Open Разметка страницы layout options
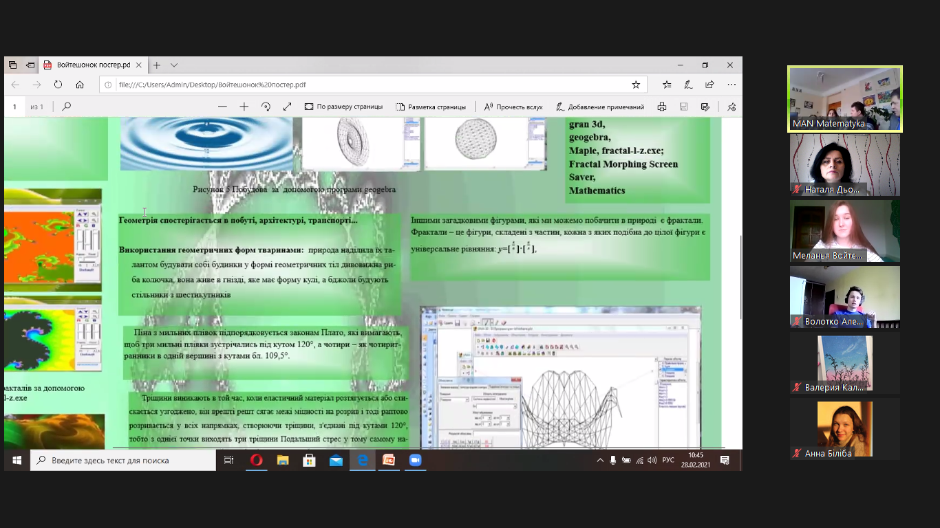This screenshot has width=940, height=528. (431, 107)
